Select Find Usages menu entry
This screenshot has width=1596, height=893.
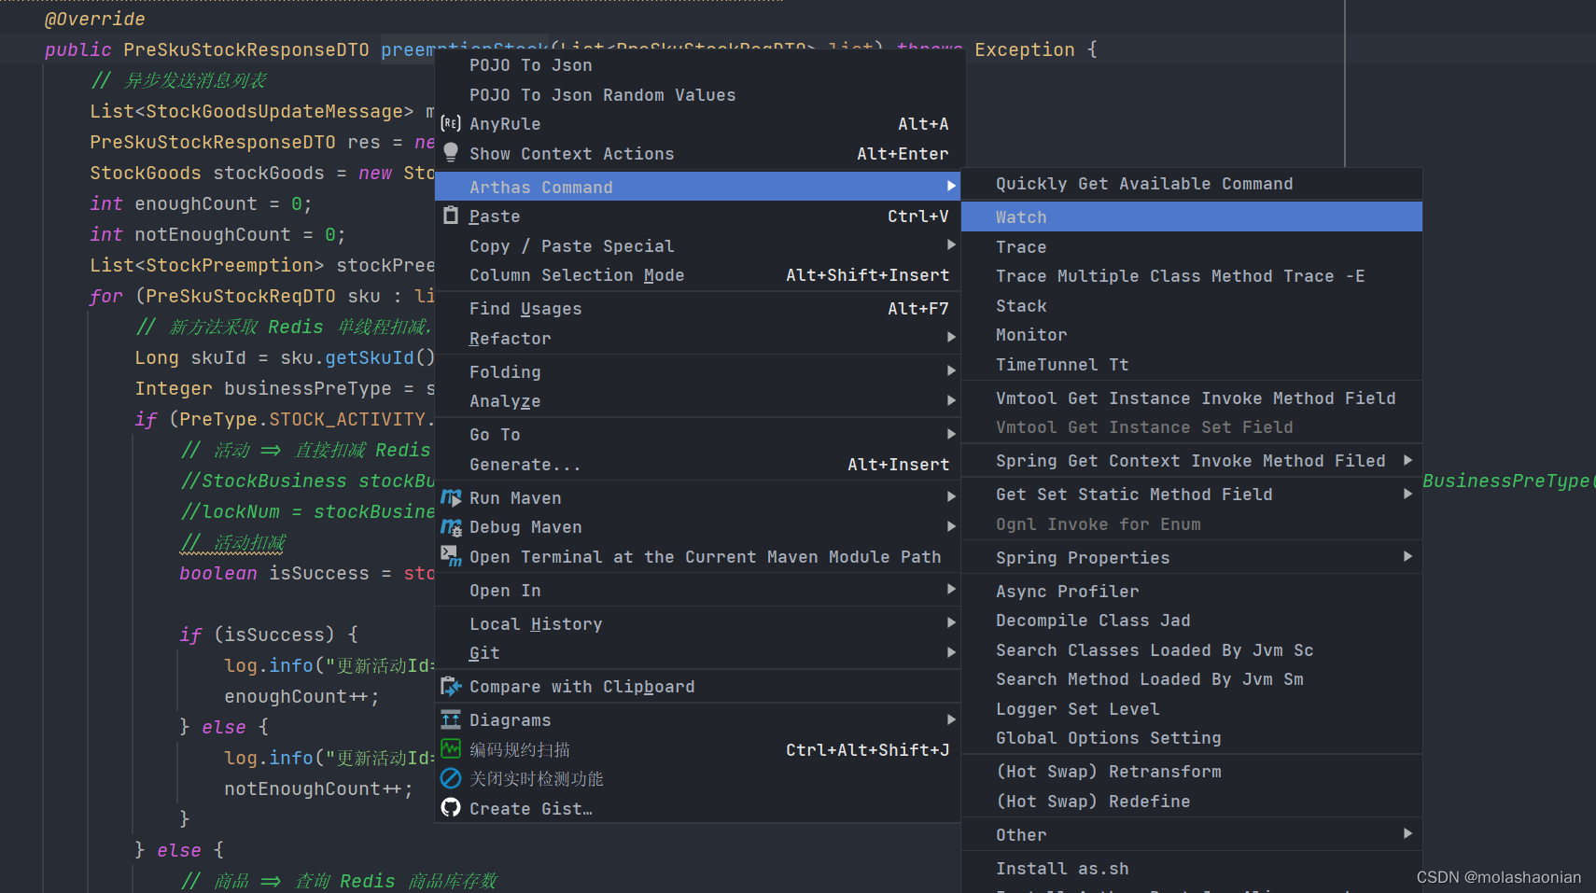click(698, 309)
